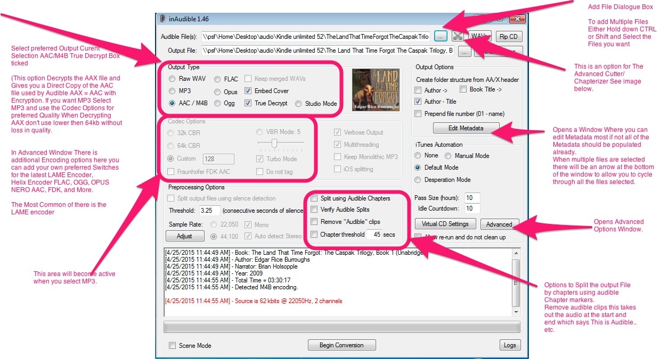The width and height of the screenshot is (660, 359).
Task: Select Desperation Mode option
Action: [418, 180]
